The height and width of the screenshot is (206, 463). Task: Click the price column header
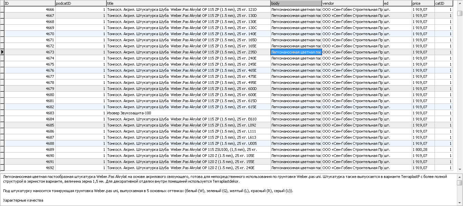pos(423,3)
